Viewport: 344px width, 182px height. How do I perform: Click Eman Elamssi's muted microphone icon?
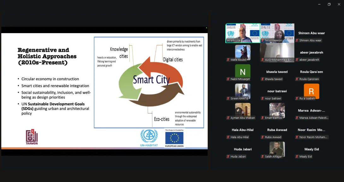pyautogui.click(x=263, y=118)
